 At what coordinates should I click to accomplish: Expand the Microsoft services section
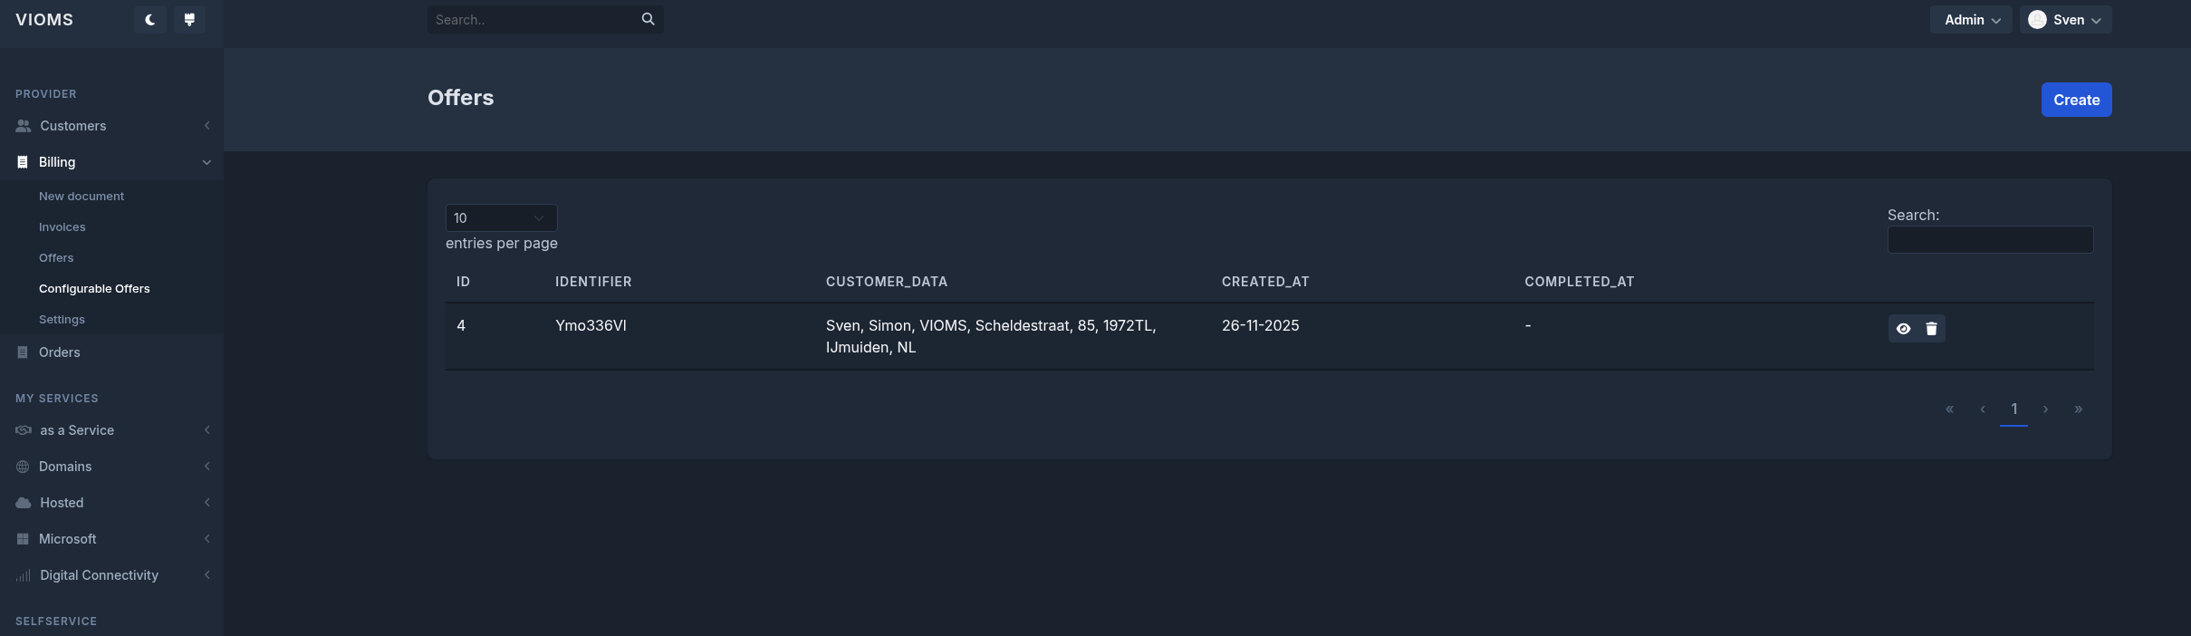(68, 539)
